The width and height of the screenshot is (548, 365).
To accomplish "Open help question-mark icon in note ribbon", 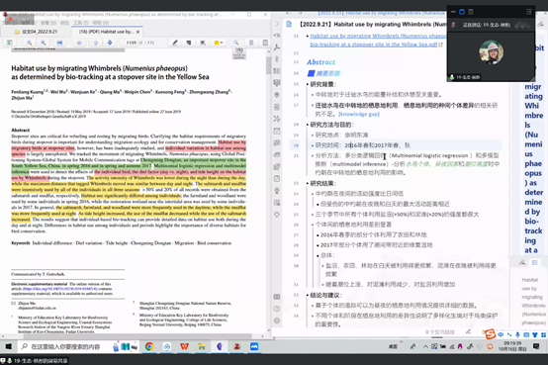I will coord(277,309).
